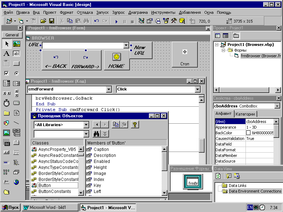Click the refresh icon in Data View
Image resolution: width=283 pixels, height=212 pixels.
(218, 176)
